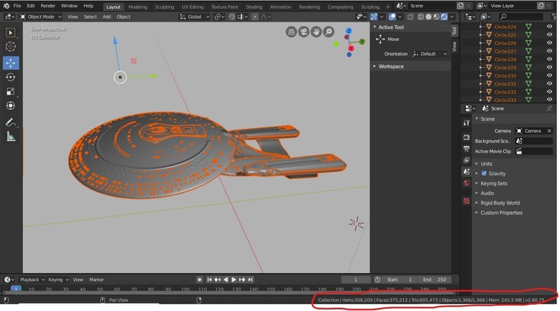Click the zoom magnifier viewport icon
Image resolution: width=560 pixels, height=311 pixels.
point(329,32)
